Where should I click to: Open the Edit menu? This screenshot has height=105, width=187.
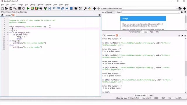coord(7,5)
